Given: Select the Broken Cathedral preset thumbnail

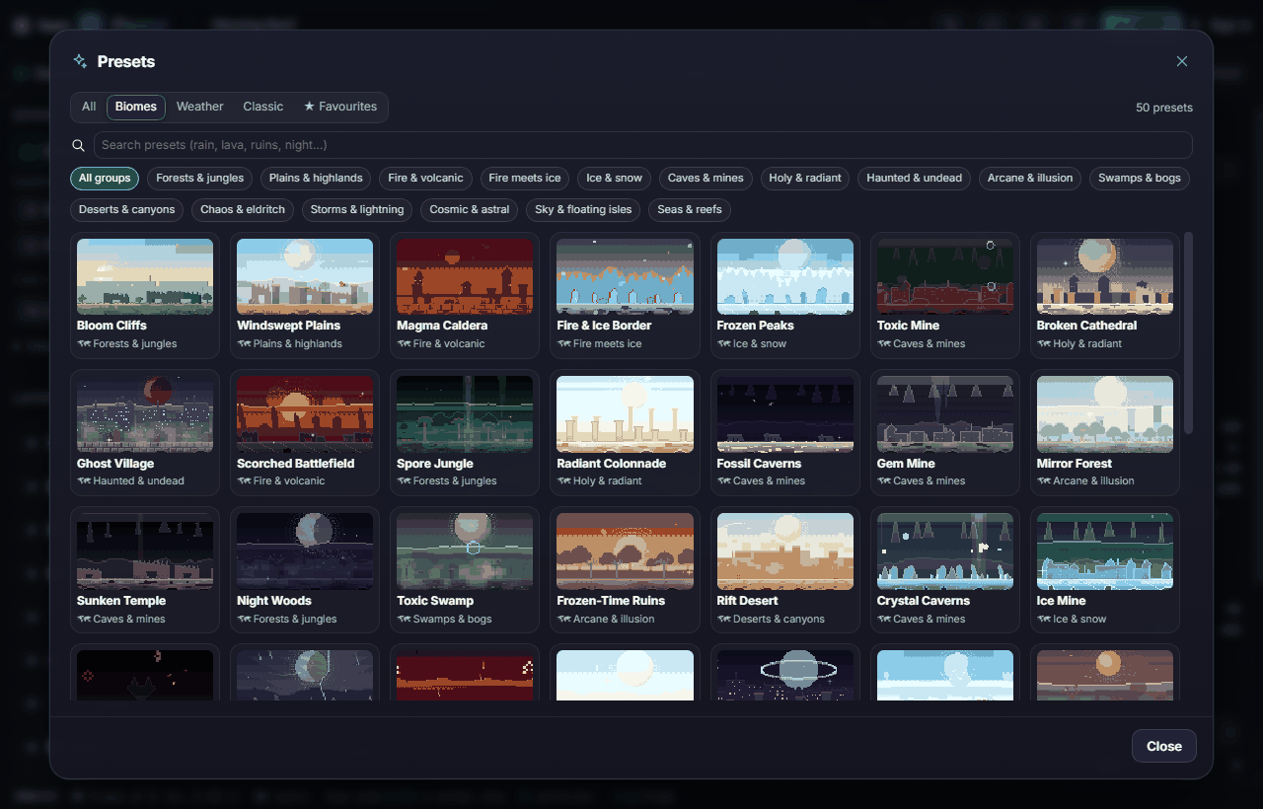Looking at the screenshot, I should (1105, 276).
